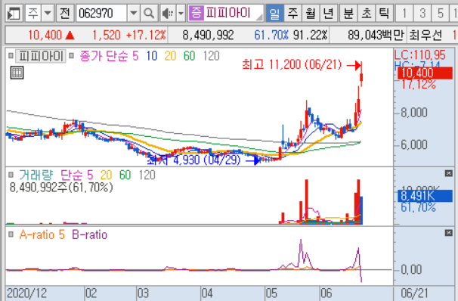Image resolution: width=458 pixels, height=301 pixels.
Task: Choose the 5 period button
Action: pyautogui.click(x=440, y=13)
